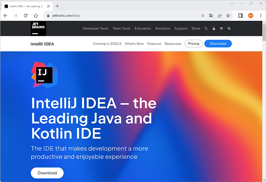Click the white Download button in hero

pyautogui.click(x=47, y=173)
